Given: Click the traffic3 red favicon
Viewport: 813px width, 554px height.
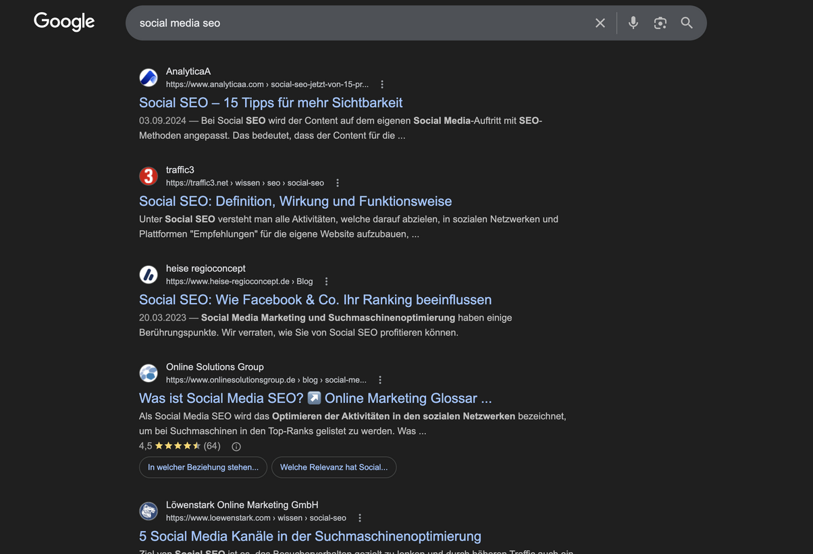Looking at the screenshot, I should pos(149,176).
